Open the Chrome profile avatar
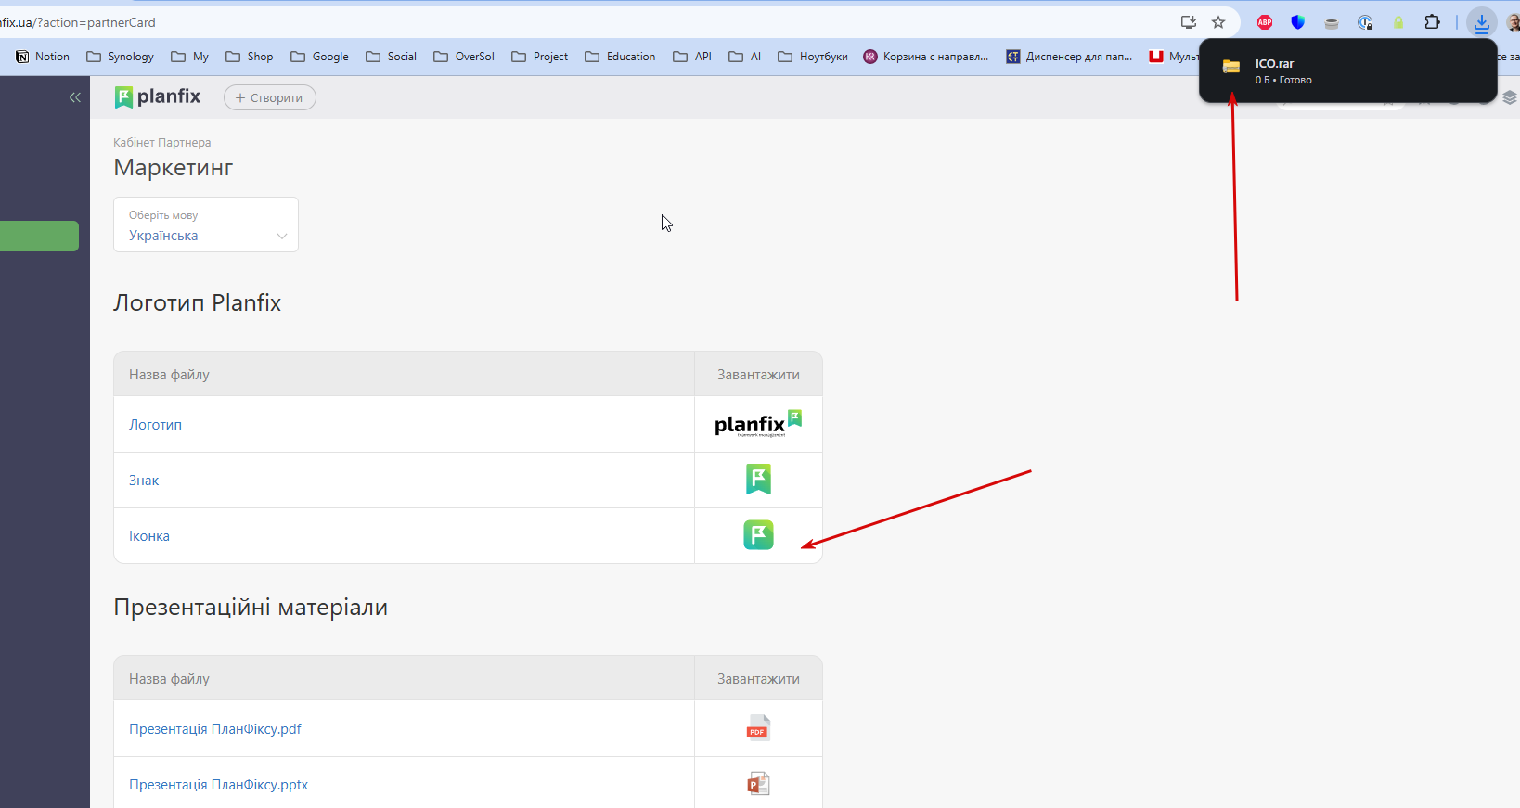 [1513, 22]
